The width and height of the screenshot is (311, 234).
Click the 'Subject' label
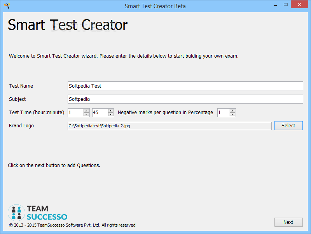(x=17, y=99)
